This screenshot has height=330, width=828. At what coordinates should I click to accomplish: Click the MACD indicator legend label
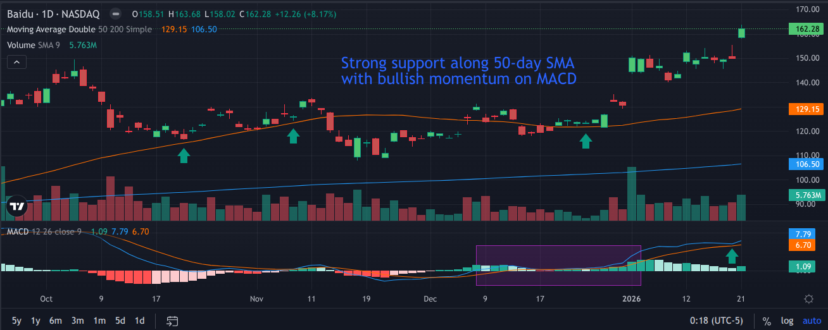[18, 232]
